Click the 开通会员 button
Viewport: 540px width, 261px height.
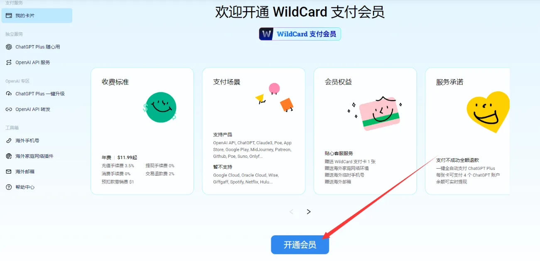pos(300,245)
